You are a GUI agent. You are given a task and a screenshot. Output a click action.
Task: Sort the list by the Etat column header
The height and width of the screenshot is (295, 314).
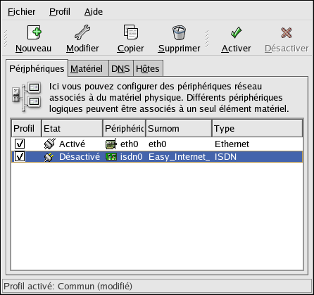pyautogui.click(x=73, y=128)
